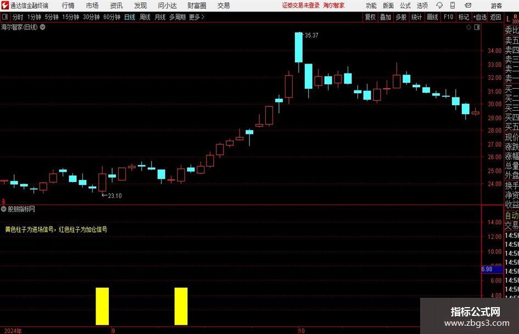Expand the 海尔智家(日线) chart dropdown arrow

click(43, 27)
